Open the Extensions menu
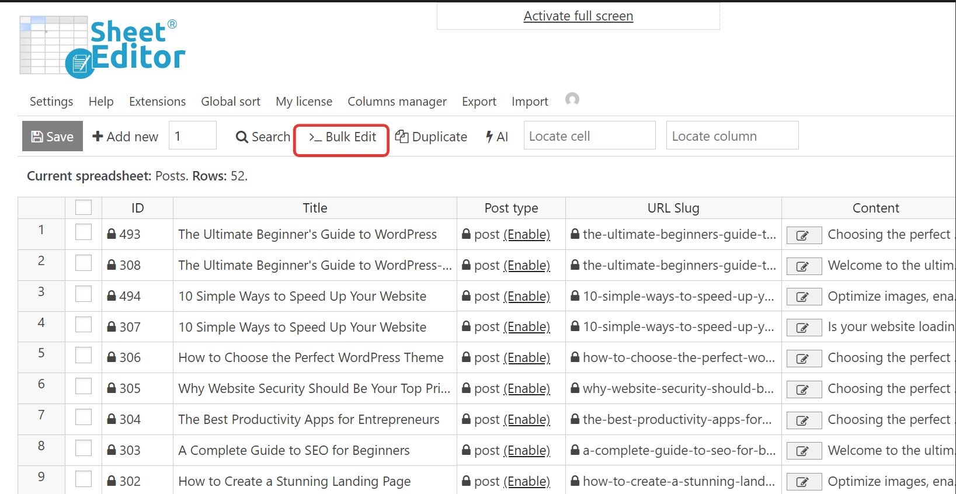This screenshot has height=494, width=956. [x=157, y=102]
